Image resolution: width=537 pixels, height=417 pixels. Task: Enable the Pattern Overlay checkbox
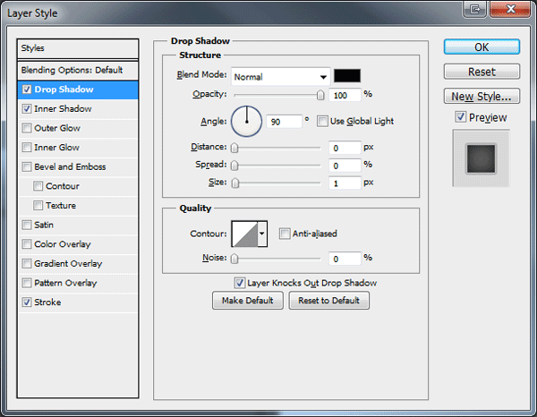tap(27, 283)
